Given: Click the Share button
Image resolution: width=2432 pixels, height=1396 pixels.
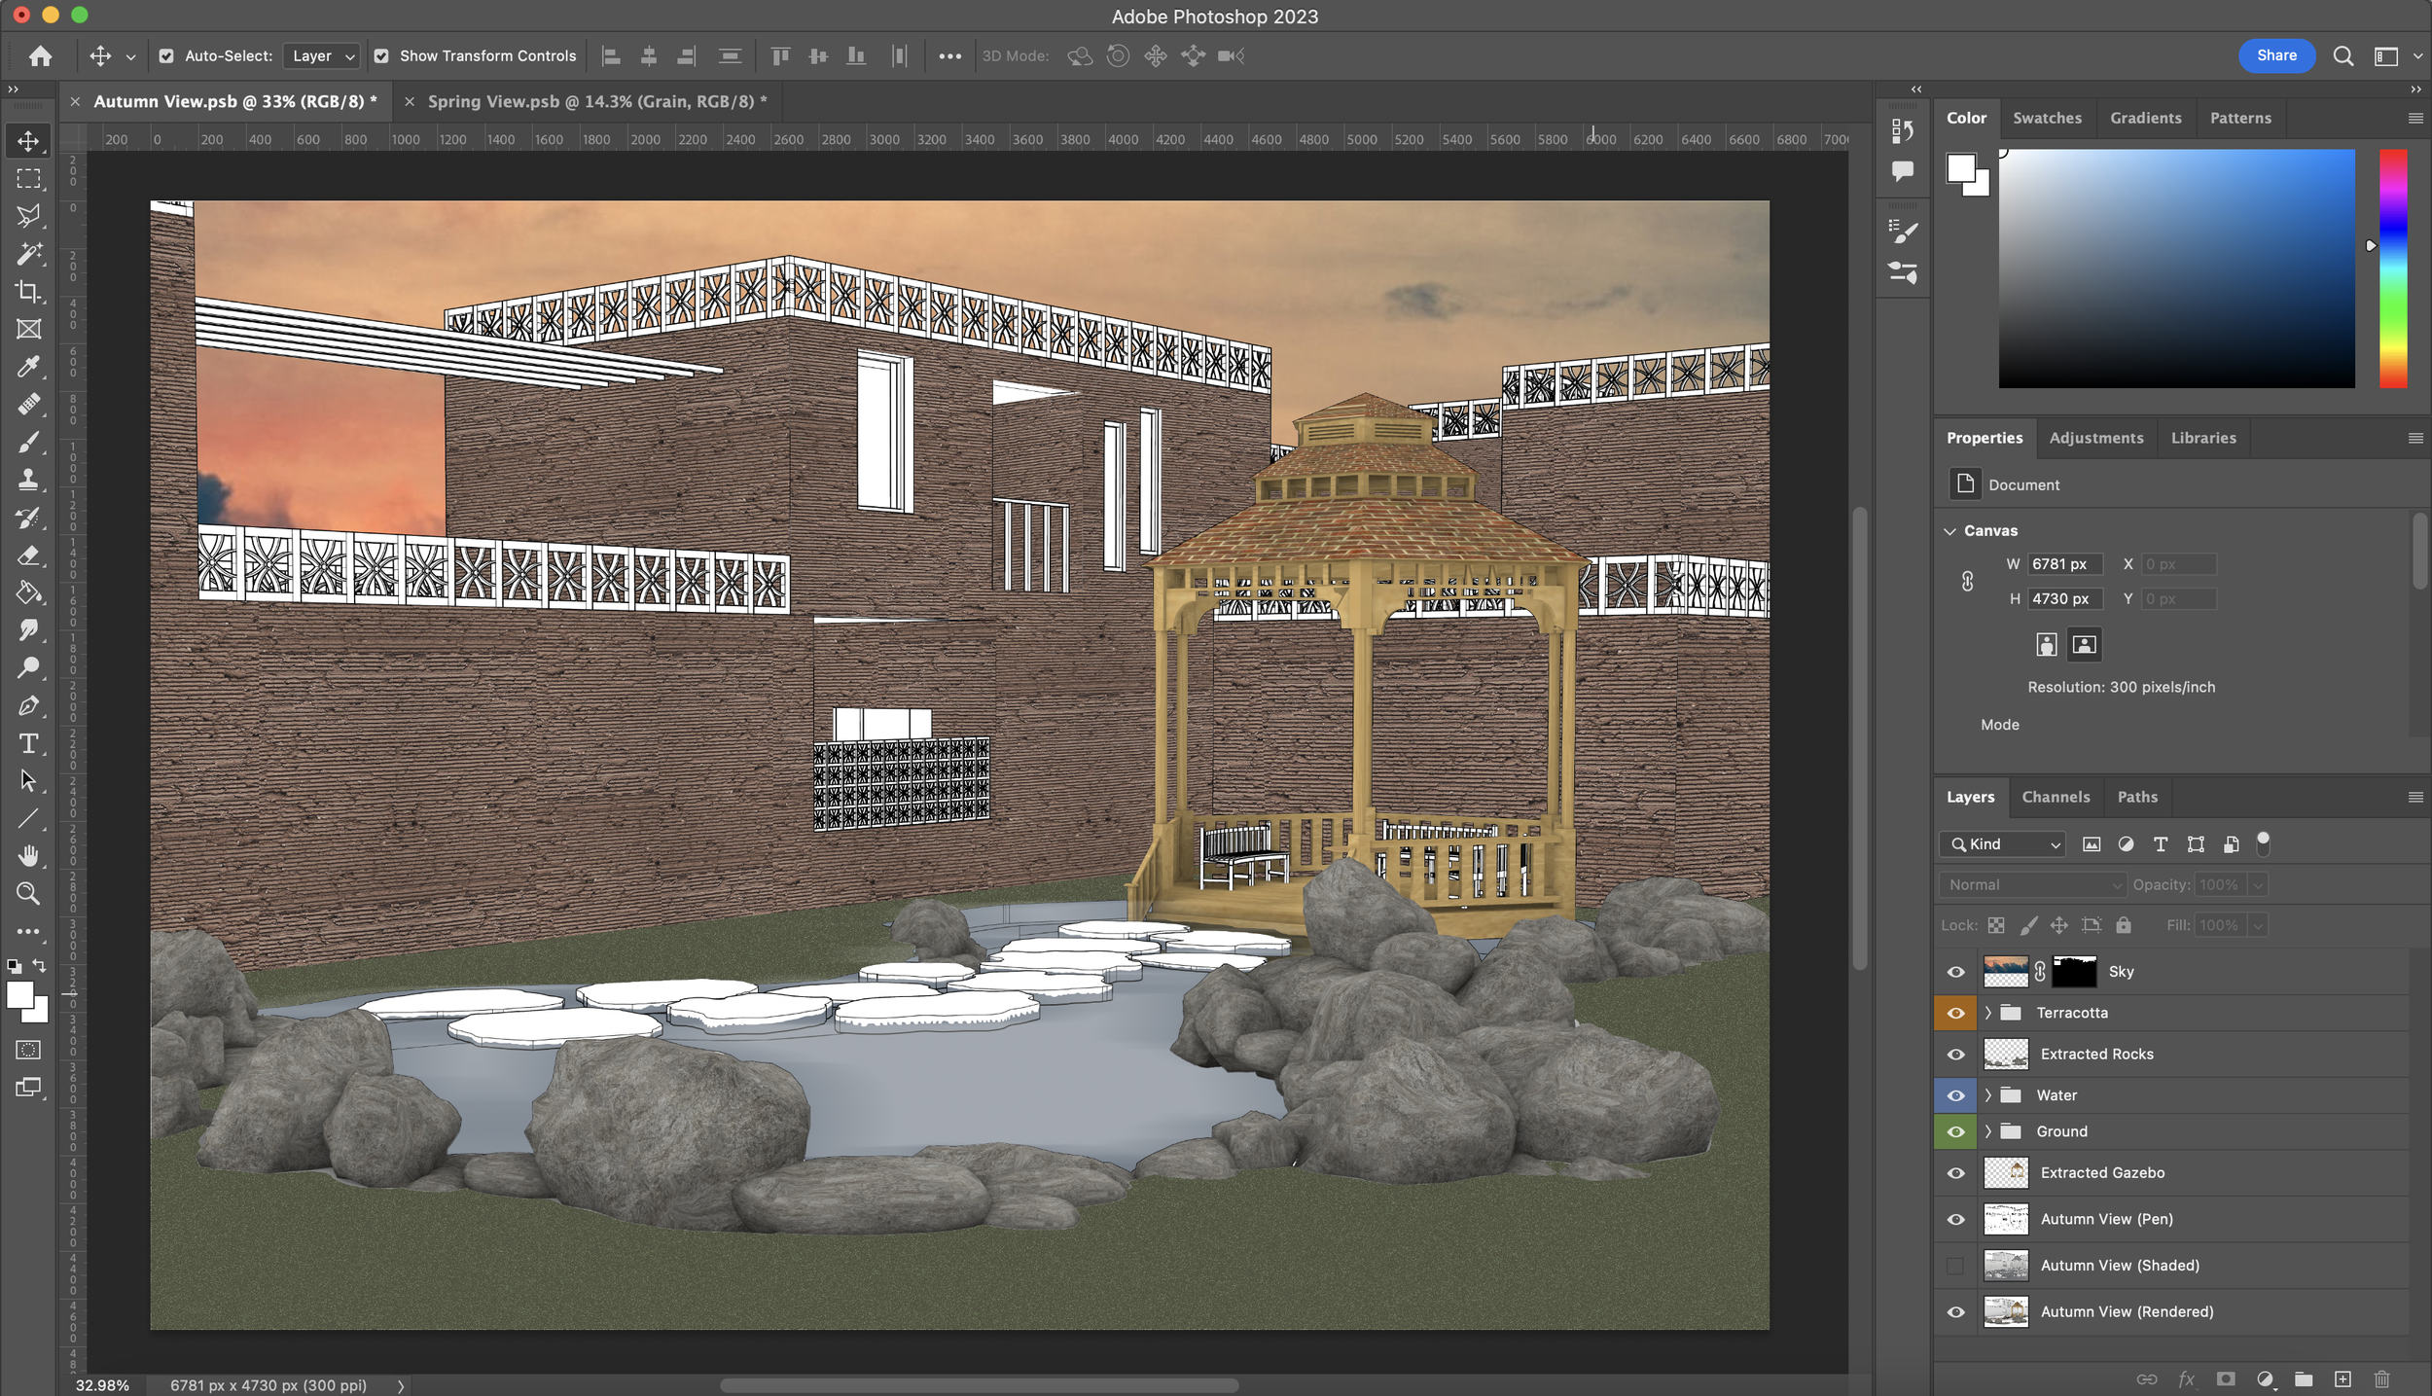Looking at the screenshot, I should (2276, 55).
